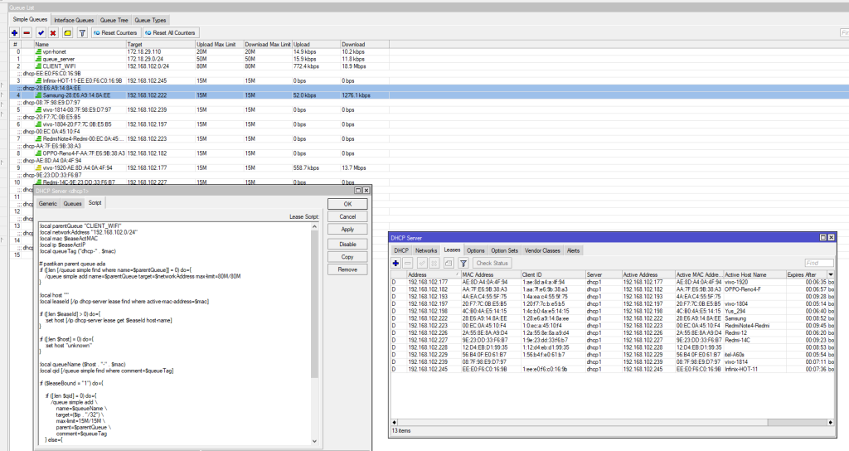Click Cancel in the DHCP Server dhcp1 dialog
This screenshot has height=451, width=849.
point(347,216)
